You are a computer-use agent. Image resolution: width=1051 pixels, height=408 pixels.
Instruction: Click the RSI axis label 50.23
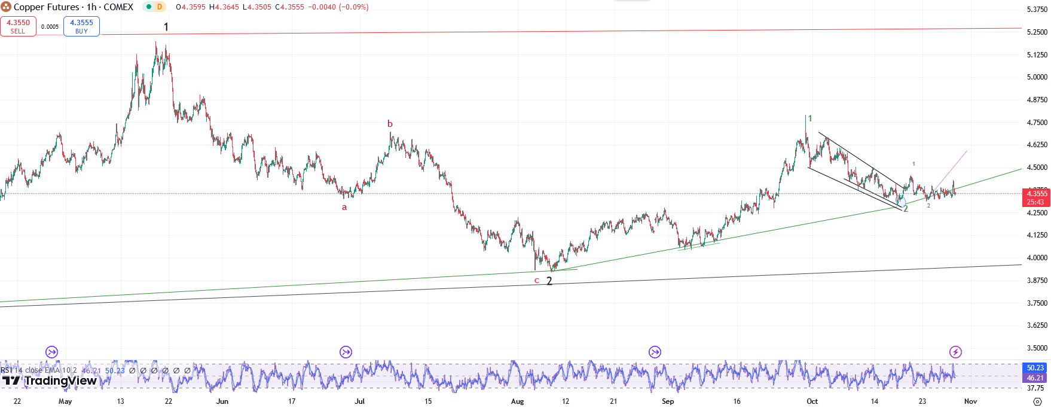(x=1035, y=368)
